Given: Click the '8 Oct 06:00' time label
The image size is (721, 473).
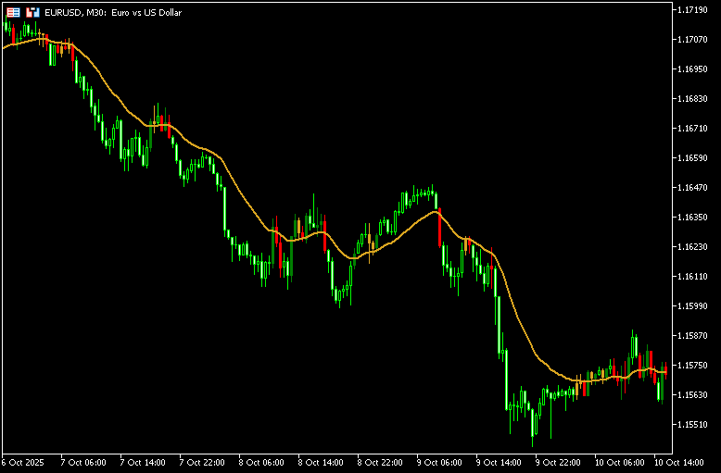Looking at the screenshot, I should point(262,462).
